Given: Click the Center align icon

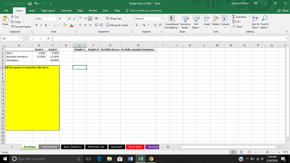Looking at the screenshot, I should coord(85,25).
